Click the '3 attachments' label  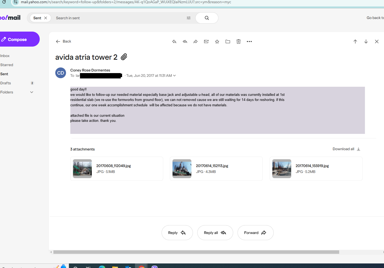coord(82,149)
